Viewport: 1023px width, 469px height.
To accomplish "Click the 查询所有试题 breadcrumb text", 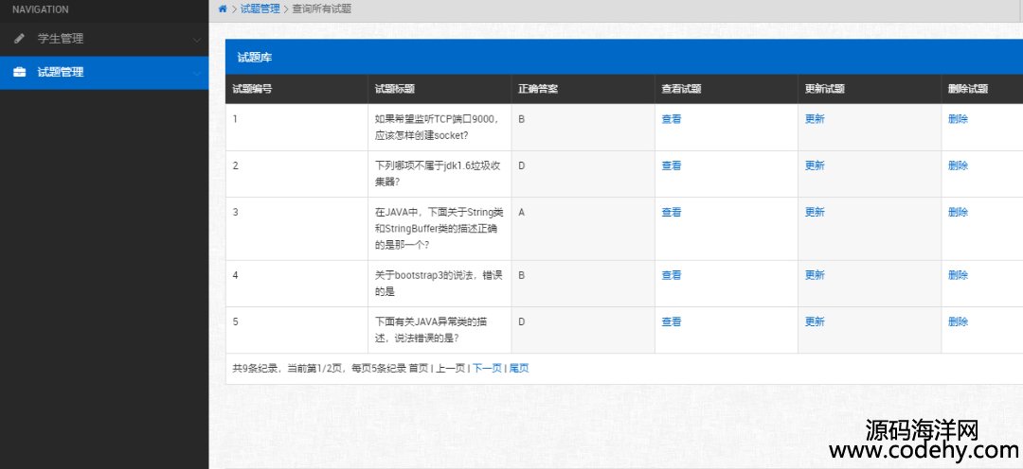I will [x=322, y=9].
